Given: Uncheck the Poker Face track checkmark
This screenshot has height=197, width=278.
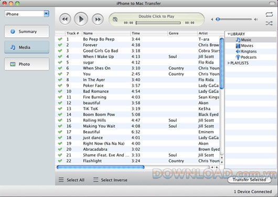Looking at the screenshot, I should (60, 86).
